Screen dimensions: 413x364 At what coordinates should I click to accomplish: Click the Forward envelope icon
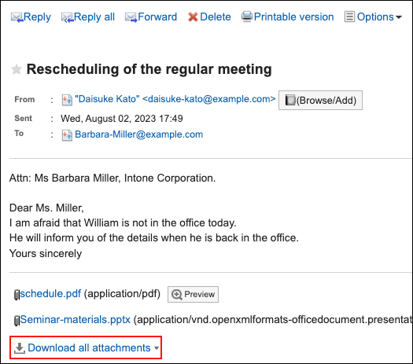point(131,17)
